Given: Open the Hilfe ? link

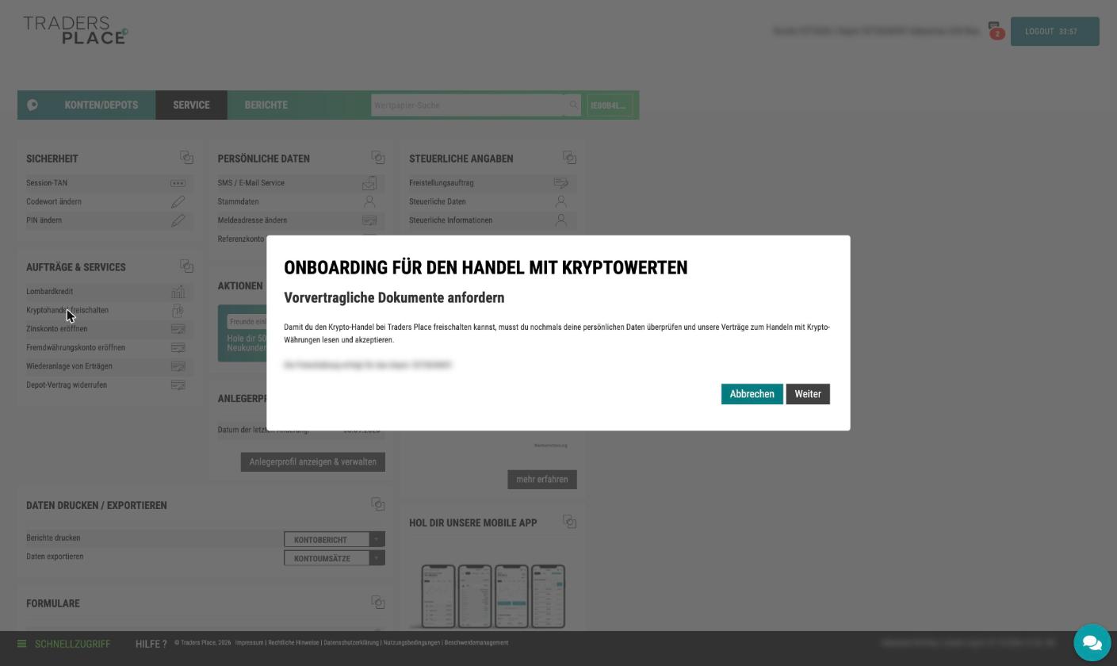Looking at the screenshot, I should [151, 644].
